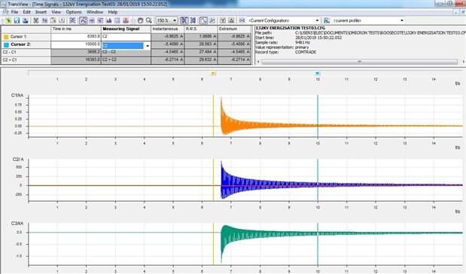Viewport: 466px width, 274px height.
Task: Click Cursor 1 Instantaneous value -0.8625 A
Action: tap(168, 37)
